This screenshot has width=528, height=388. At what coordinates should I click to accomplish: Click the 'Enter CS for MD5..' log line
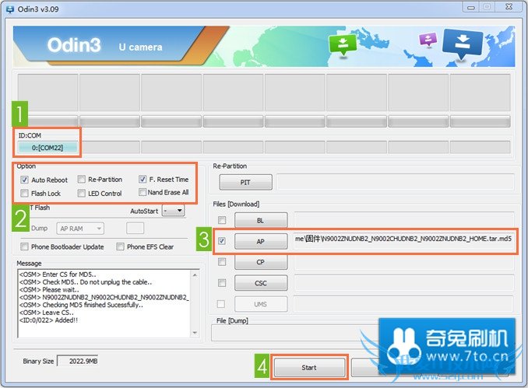click(58, 274)
